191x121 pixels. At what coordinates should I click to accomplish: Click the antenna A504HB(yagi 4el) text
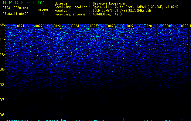[x=107, y=14]
